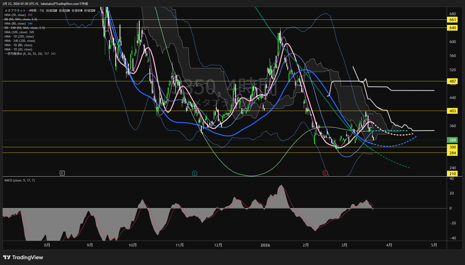Select the green 320 current price label
This screenshot has width=465, height=265.
pyautogui.click(x=453, y=140)
